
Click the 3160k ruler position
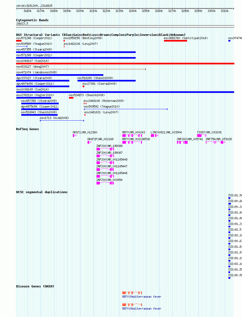coord(27,11)
